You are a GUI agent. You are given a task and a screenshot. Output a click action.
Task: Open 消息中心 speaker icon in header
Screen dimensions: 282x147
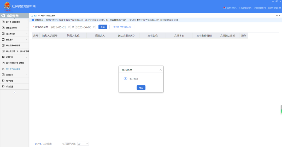tap(225, 8)
